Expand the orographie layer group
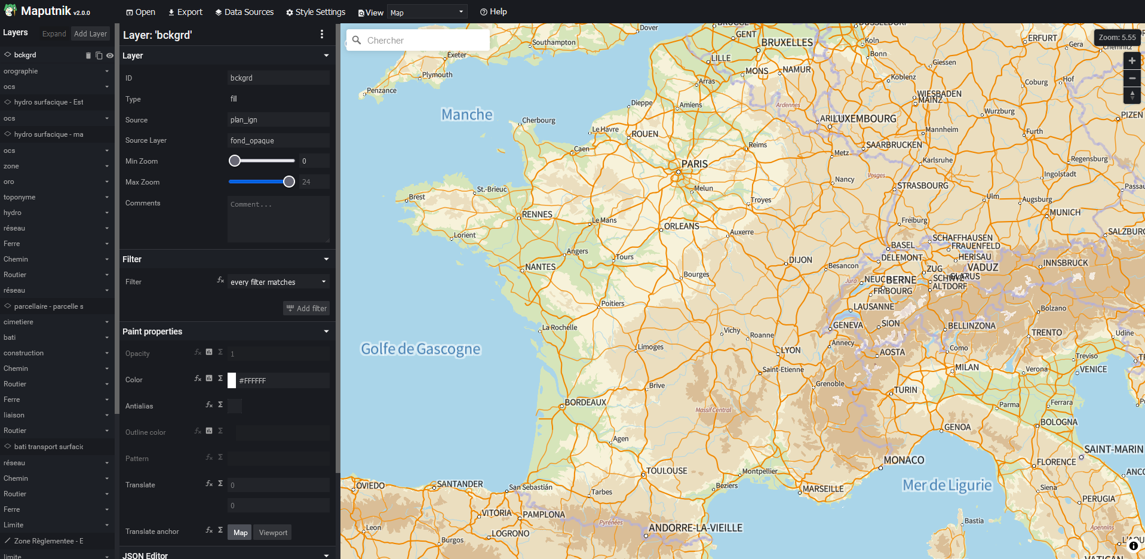 tap(107, 71)
